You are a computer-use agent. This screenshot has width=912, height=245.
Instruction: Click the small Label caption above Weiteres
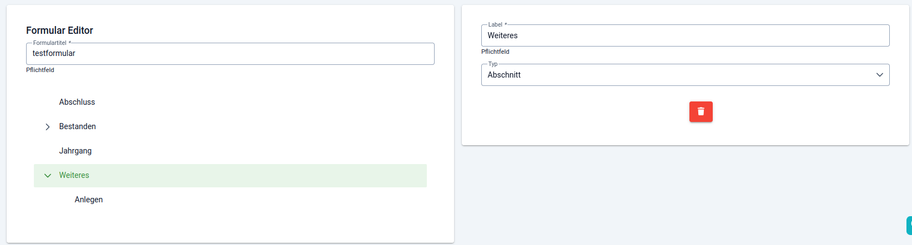pyautogui.click(x=495, y=24)
